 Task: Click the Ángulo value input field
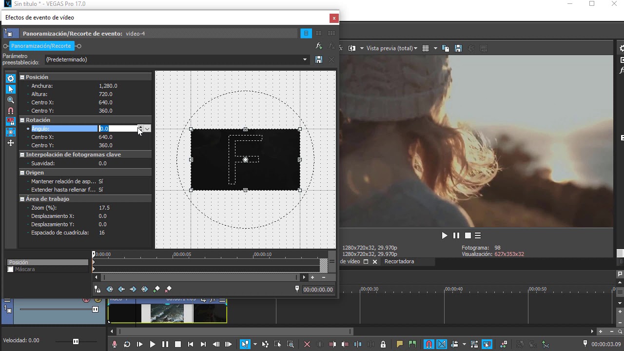point(117,129)
